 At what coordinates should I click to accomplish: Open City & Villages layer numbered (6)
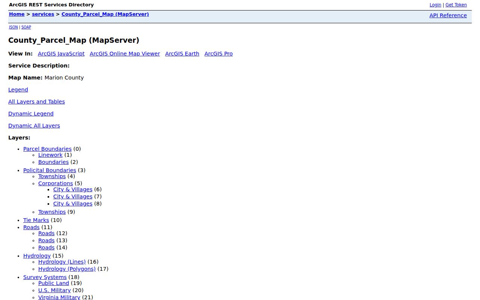(73, 189)
